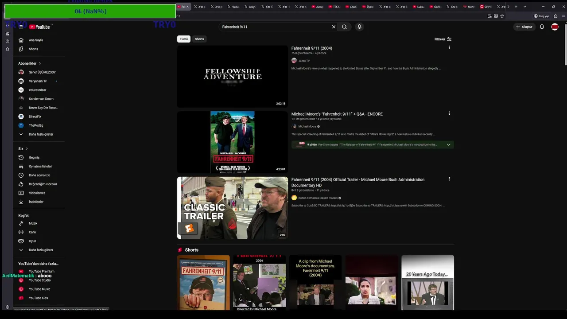Open Oynatma listeleri playlists
567x319 pixels.
pyautogui.click(x=38, y=166)
